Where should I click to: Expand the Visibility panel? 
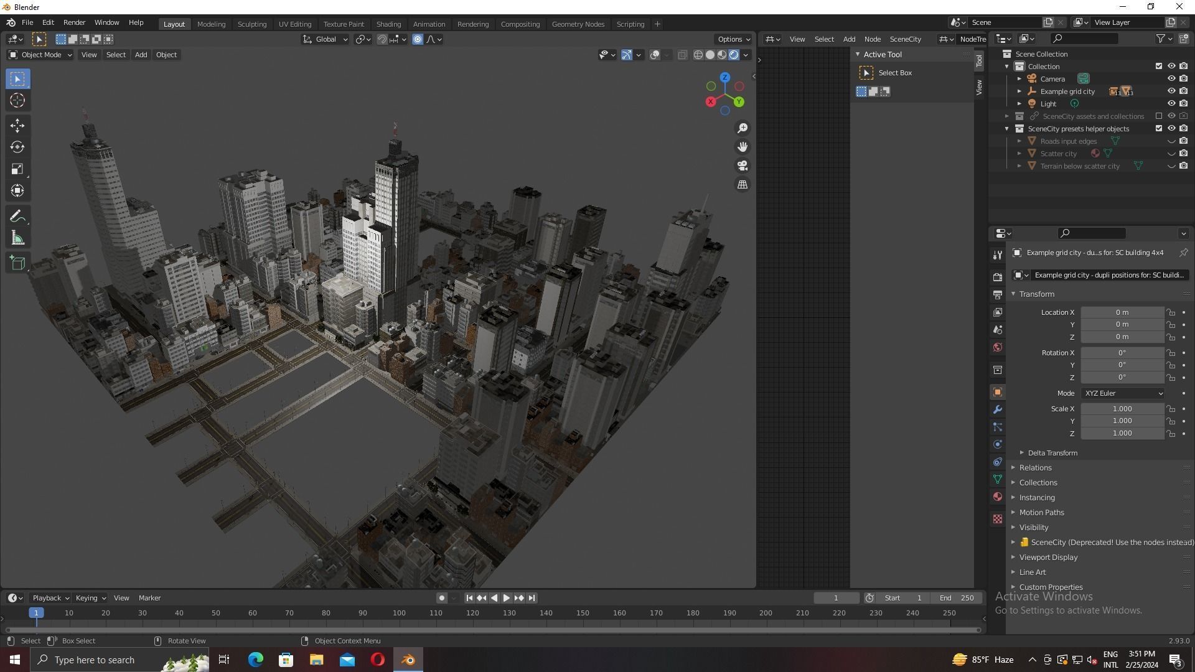point(1033,528)
